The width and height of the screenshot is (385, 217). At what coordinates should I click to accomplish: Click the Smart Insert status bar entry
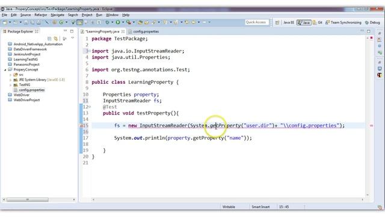pyautogui.click(x=260, y=207)
